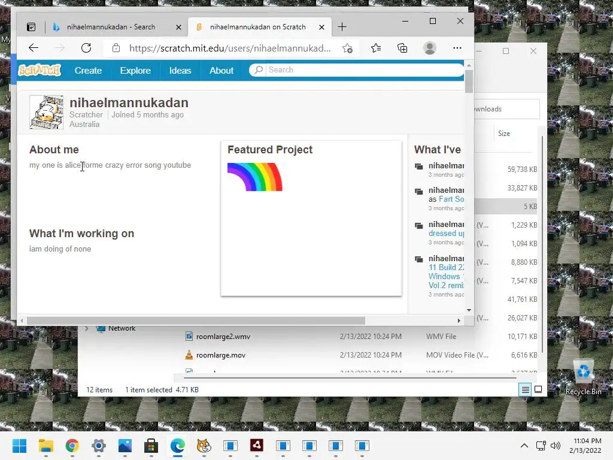
Task: Open the 11 Build Windows Vol.2 remix link
Action: tap(447, 276)
